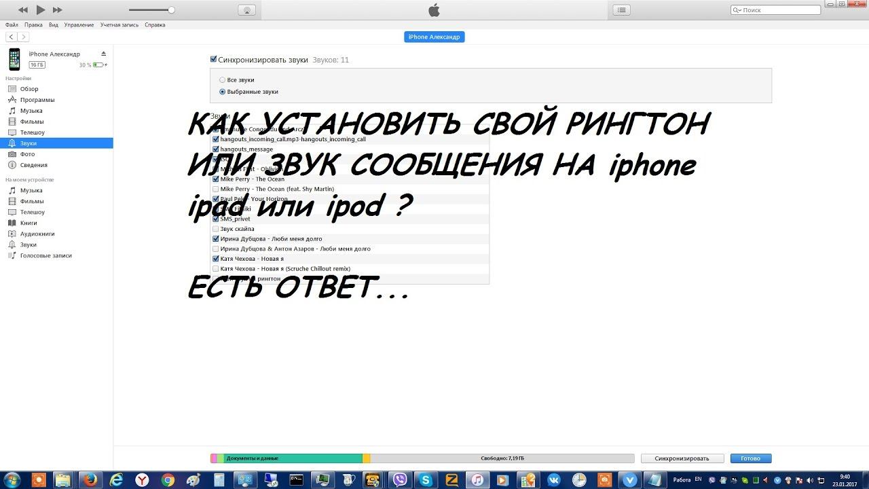Click the fast-forward playback button
869x489 pixels.
pyautogui.click(x=58, y=10)
